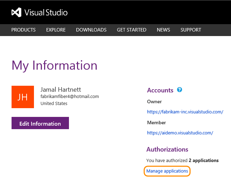Click the Manage applications link
The image size is (231, 189).
pos(167,171)
